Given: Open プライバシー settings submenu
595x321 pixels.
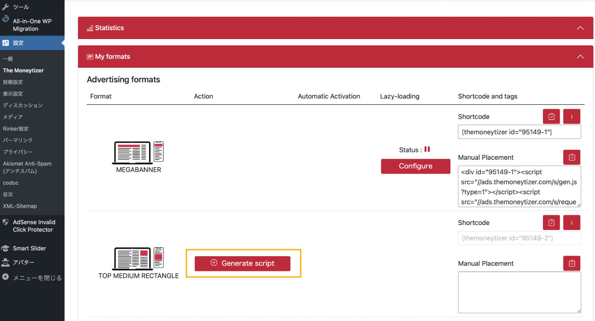Looking at the screenshot, I should [x=18, y=152].
